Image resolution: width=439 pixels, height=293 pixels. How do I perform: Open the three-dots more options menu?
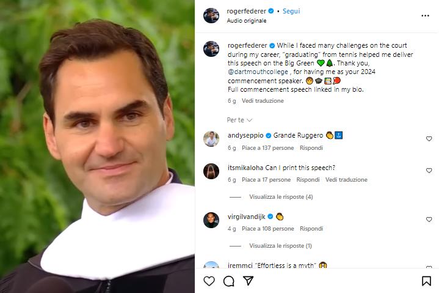tap(425, 16)
